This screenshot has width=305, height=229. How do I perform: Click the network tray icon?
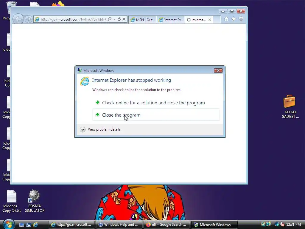pyautogui.click(x=276, y=225)
